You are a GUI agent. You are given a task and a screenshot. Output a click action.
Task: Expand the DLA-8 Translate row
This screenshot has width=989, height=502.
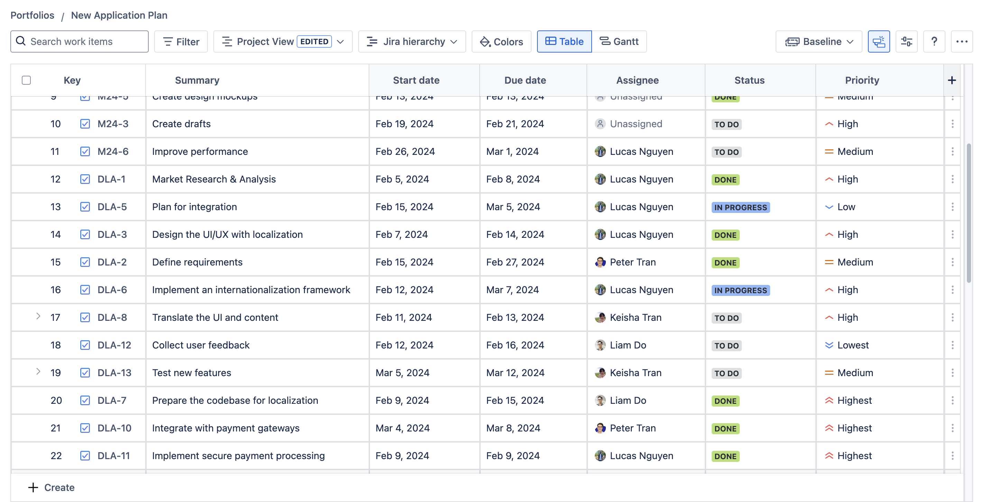pyautogui.click(x=38, y=316)
